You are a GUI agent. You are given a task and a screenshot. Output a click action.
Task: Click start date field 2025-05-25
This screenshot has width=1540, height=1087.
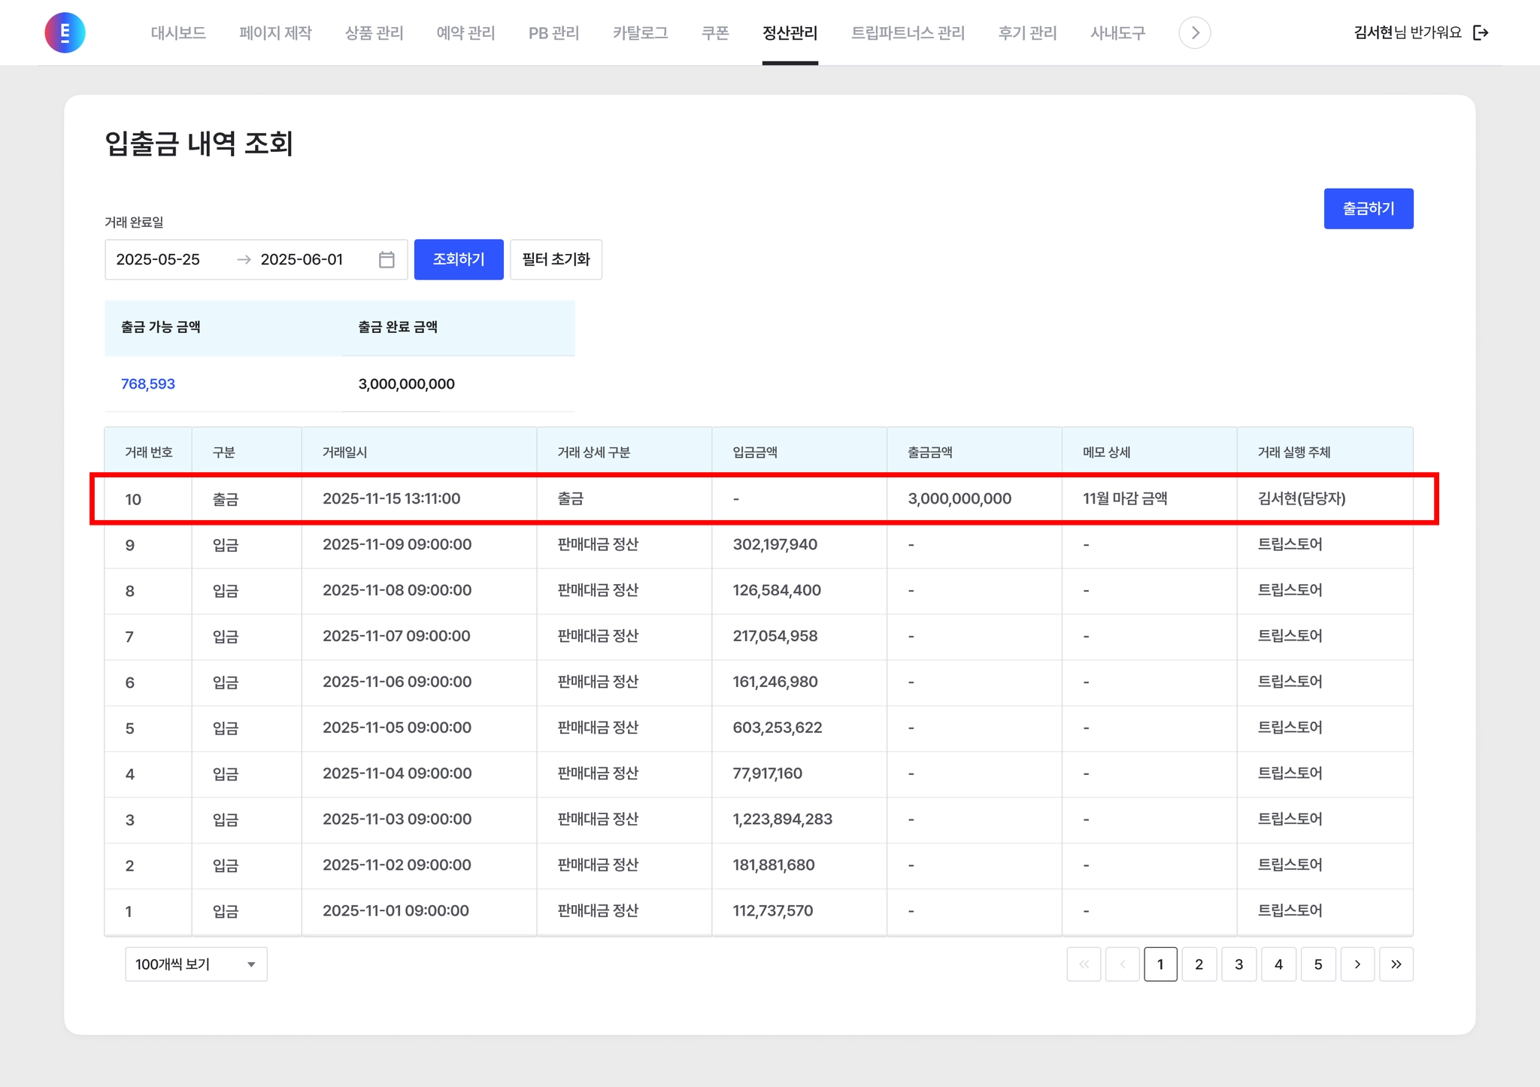click(x=159, y=259)
